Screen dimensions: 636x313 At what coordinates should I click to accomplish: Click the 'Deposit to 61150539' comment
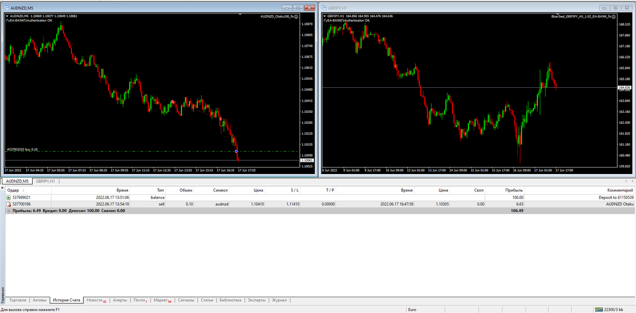point(616,197)
